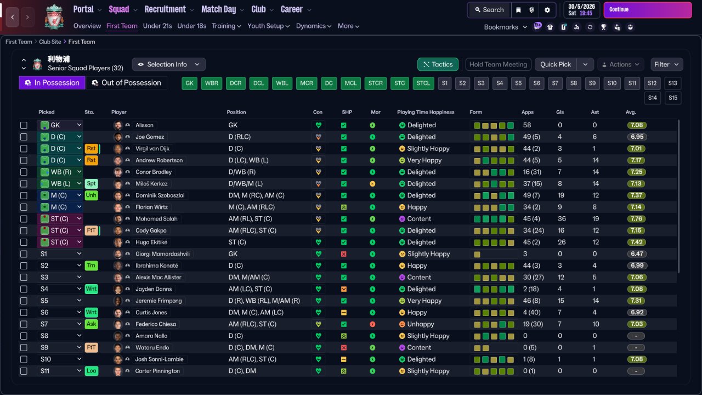Click the Loa status badge on Carter Pinnington

[92, 371]
